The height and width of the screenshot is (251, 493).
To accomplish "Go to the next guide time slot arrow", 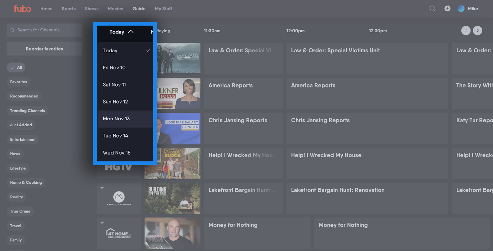I will click(x=478, y=30).
